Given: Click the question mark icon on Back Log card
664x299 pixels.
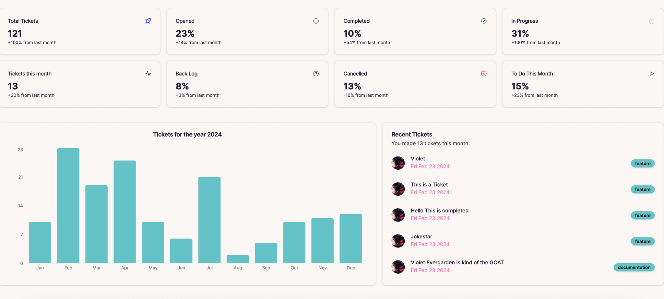Looking at the screenshot, I should [316, 74].
